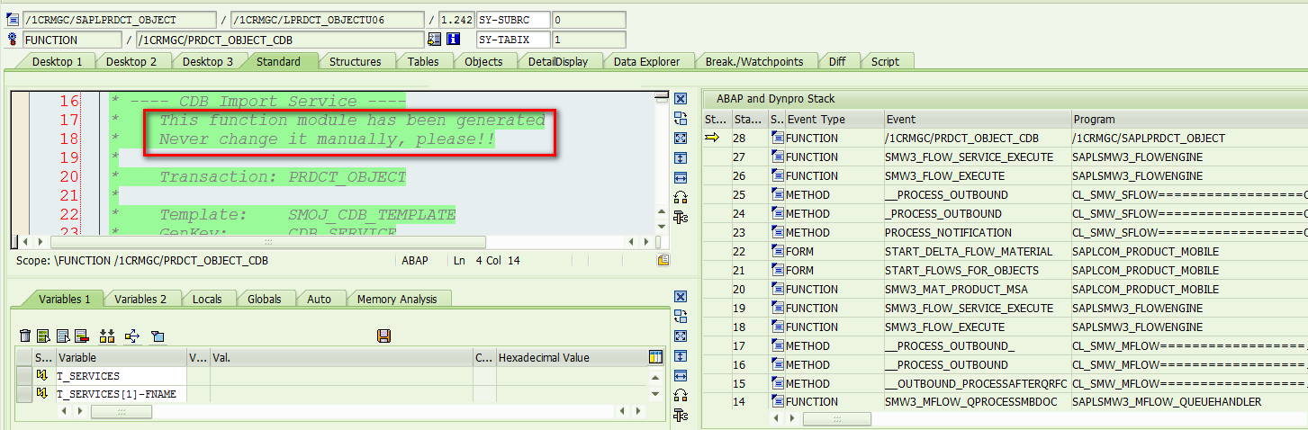
Task: Click the T_SERVICES[1]-FNAME variable cell
Action: pyautogui.click(x=122, y=394)
